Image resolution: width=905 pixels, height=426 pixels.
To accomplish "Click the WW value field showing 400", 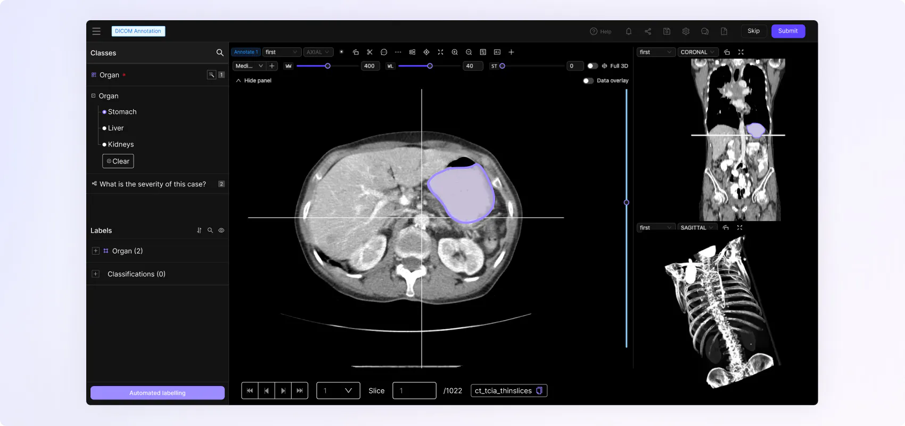I will (x=369, y=66).
